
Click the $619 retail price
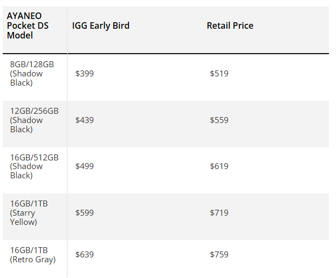tap(219, 166)
